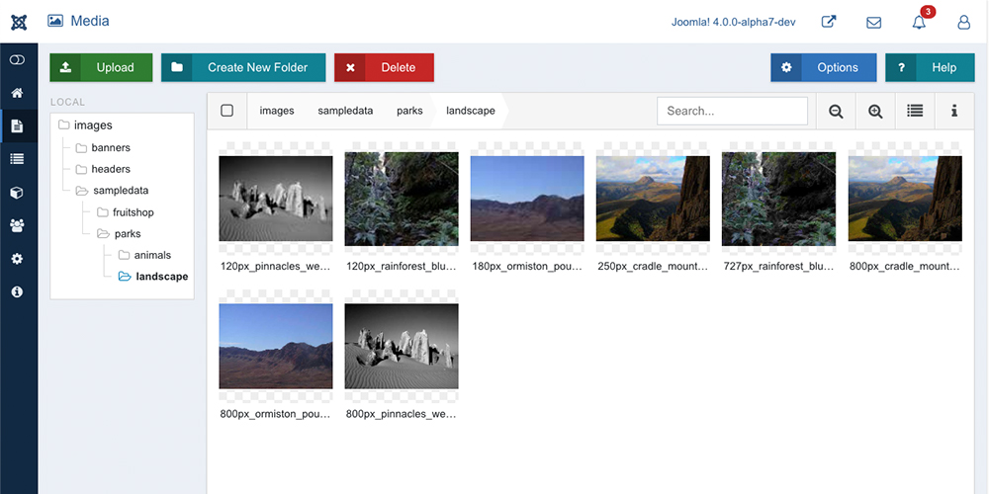Select the landscape folder in tree
The height and width of the screenshot is (494, 989).
point(153,277)
